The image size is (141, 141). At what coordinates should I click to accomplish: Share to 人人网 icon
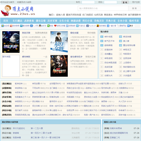(x=31, y=26)
